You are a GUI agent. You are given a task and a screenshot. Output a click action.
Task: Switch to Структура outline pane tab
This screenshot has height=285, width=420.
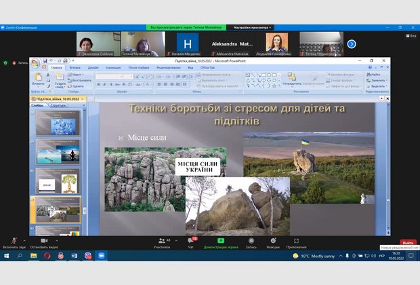(x=58, y=106)
